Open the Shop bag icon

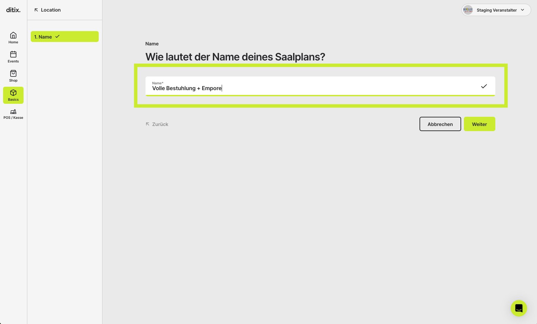click(13, 73)
